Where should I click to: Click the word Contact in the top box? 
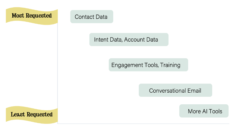tap(84, 17)
